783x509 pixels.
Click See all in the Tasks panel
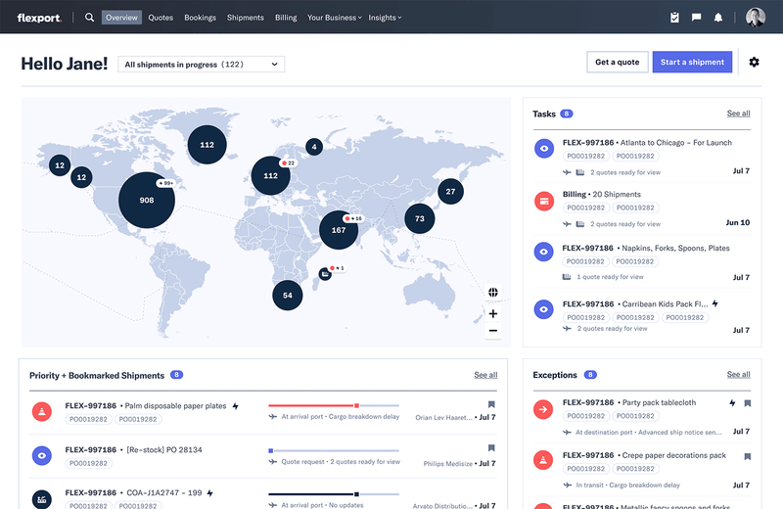738,114
